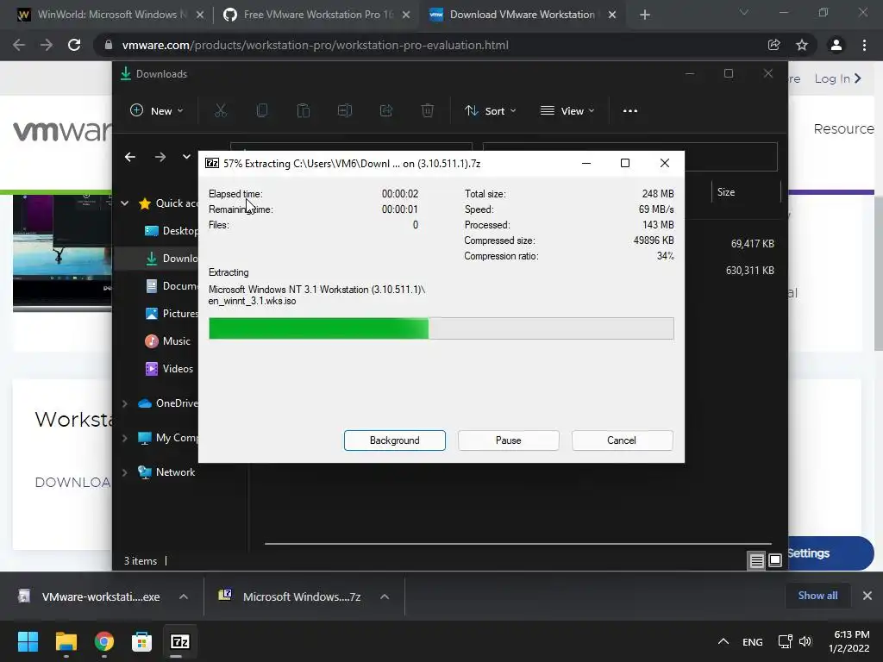This screenshot has width=883, height=662.
Task: Show hidden system tray icons
Action: 723,641
